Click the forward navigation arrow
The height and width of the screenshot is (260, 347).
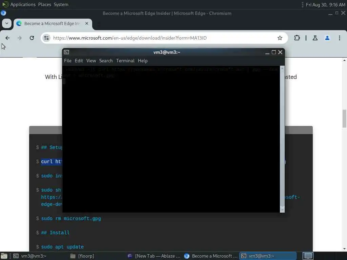[x=19, y=38]
